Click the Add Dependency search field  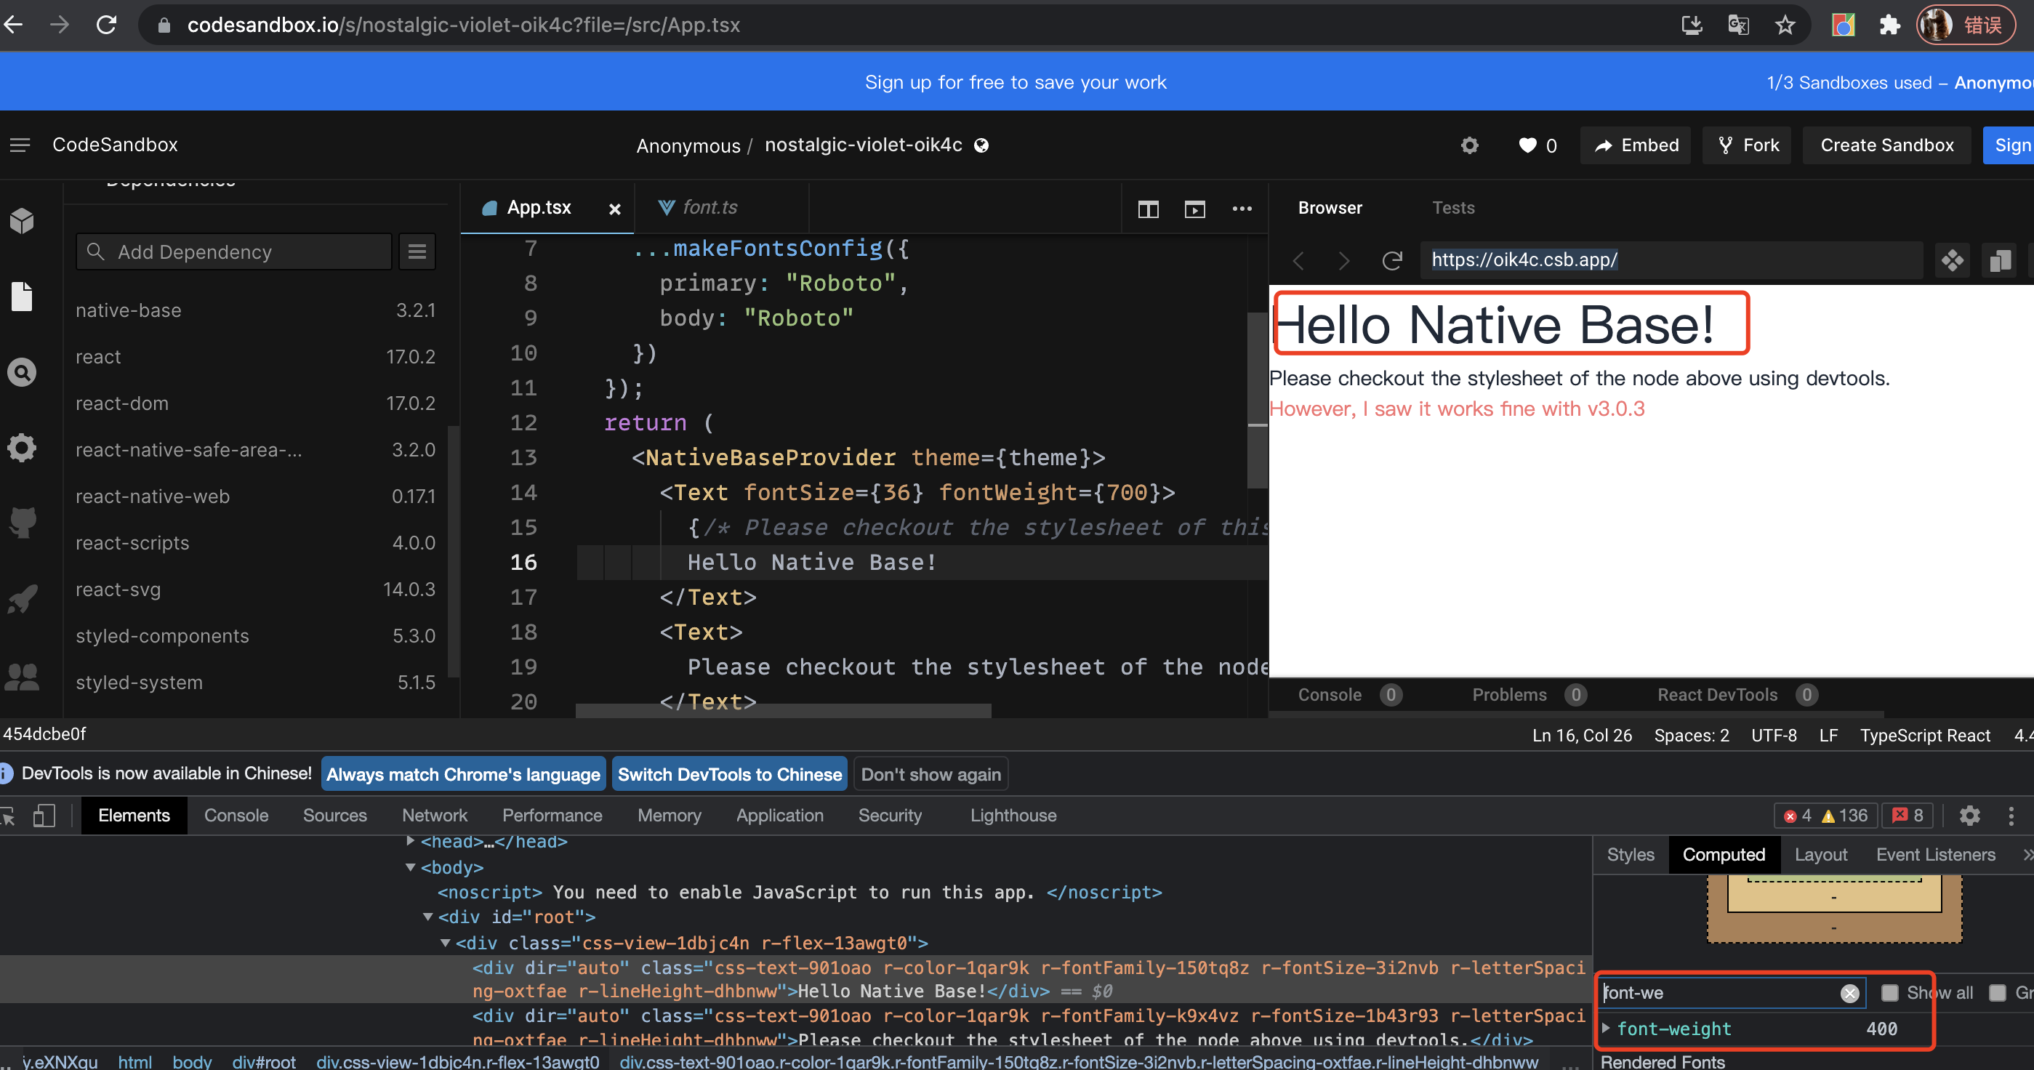(233, 251)
